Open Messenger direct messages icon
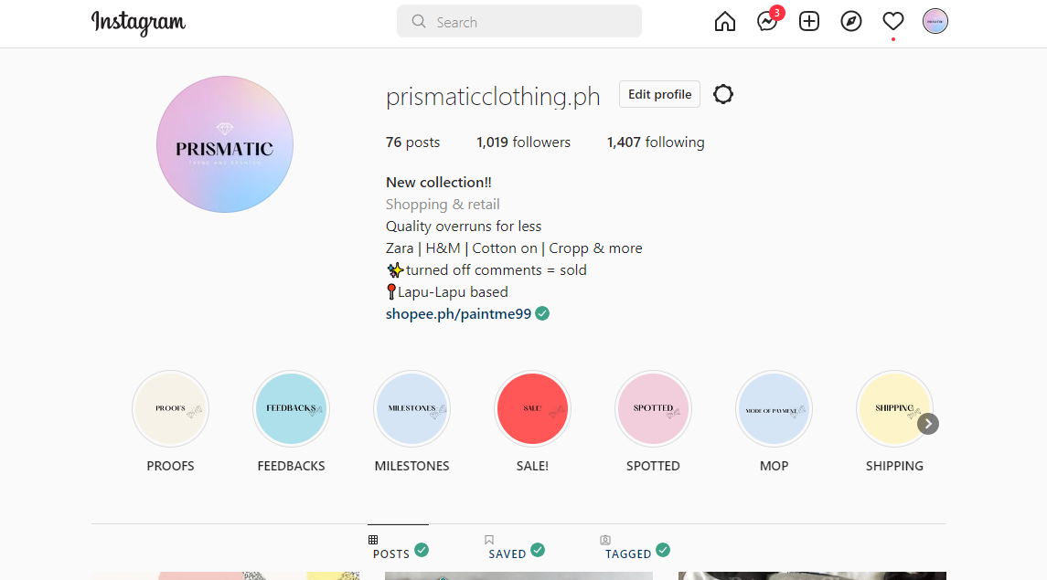The width and height of the screenshot is (1047, 580). coord(767,22)
